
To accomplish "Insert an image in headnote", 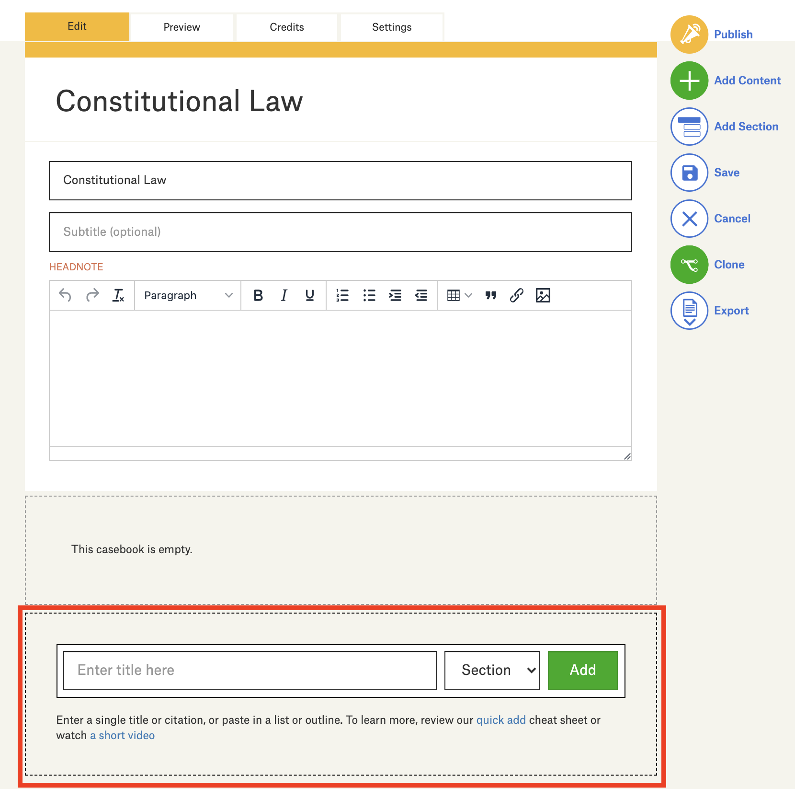I will [x=543, y=295].
